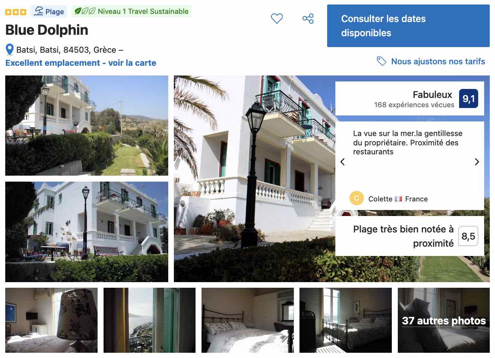
Task: Save Blue Dolphin with the heart icon
Action: coord(277,18)
